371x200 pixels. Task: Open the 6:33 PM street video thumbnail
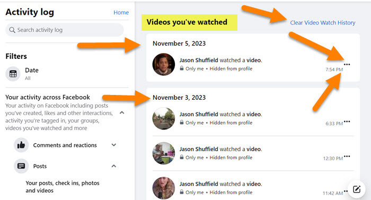click(163, 118)
